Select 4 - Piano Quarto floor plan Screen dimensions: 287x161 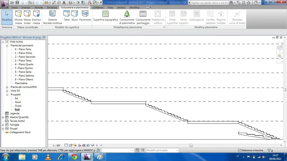click(24, 64)
